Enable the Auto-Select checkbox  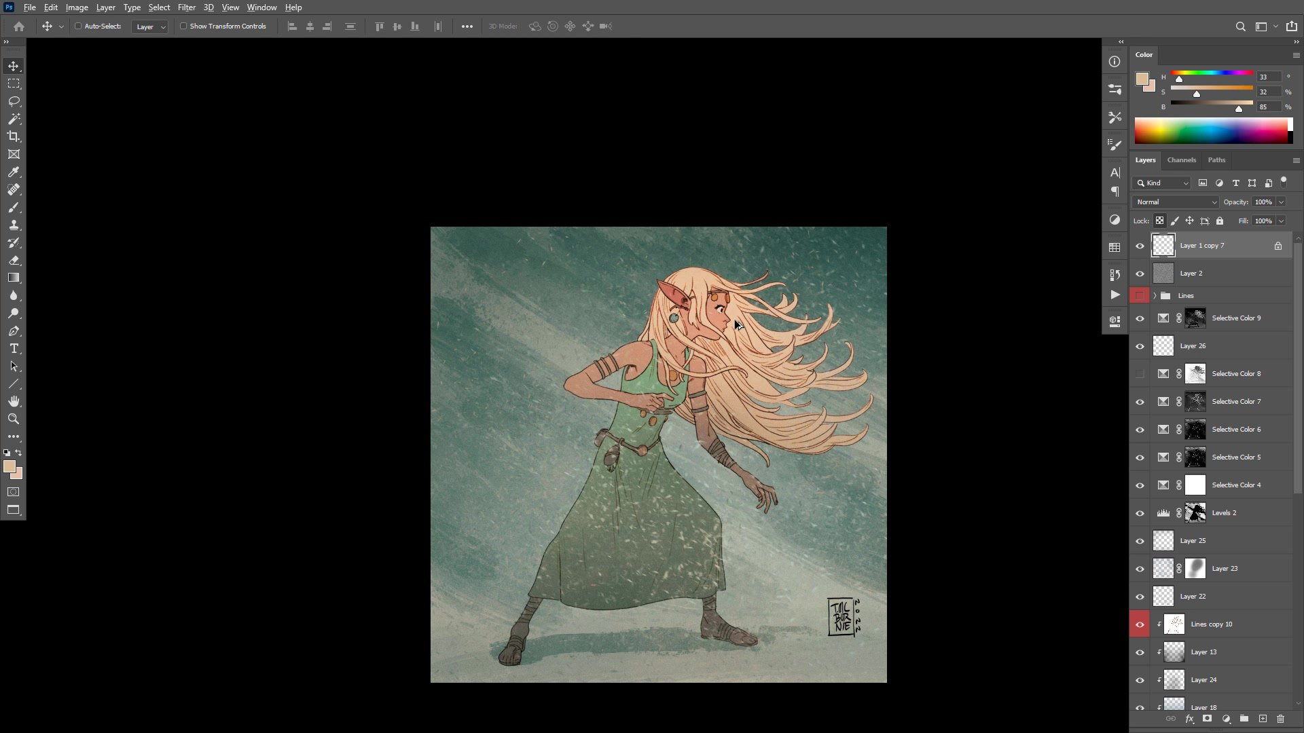pyautogui.click(x=78, y=26)
